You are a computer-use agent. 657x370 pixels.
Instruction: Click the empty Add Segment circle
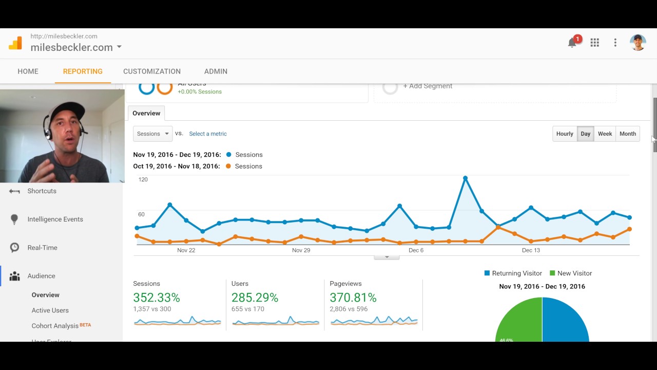[390, 88]
